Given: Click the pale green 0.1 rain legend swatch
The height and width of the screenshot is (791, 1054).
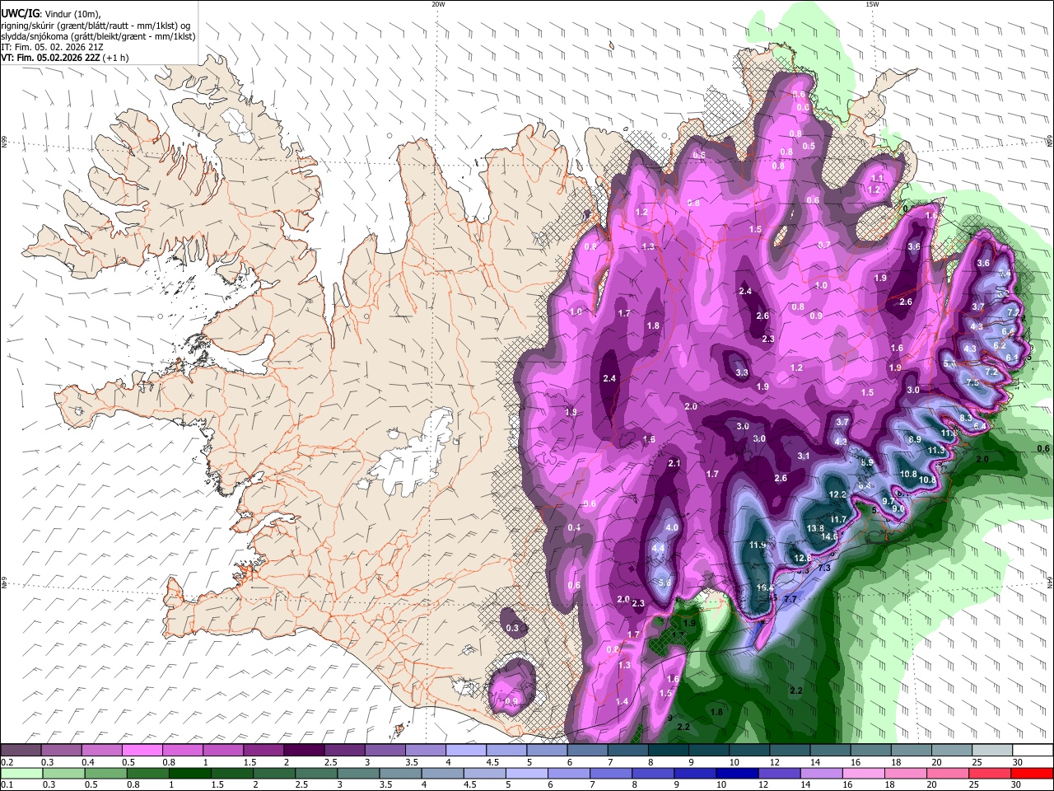Looking at the screenshot, I should pos(21,773).
